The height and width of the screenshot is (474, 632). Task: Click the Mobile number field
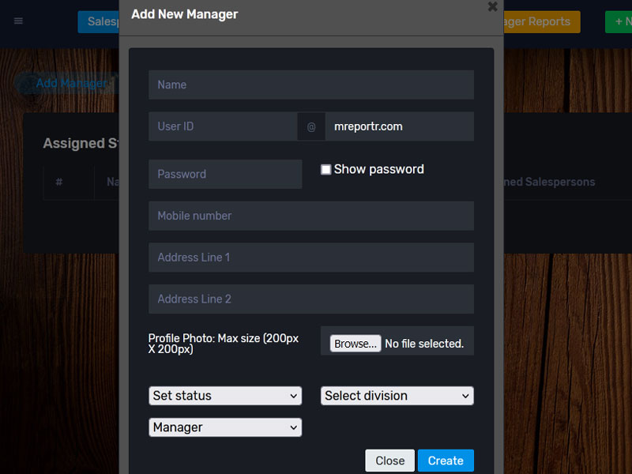[x=310, y=216]
